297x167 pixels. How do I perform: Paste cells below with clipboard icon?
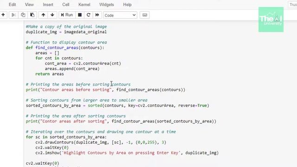(32, 15)
